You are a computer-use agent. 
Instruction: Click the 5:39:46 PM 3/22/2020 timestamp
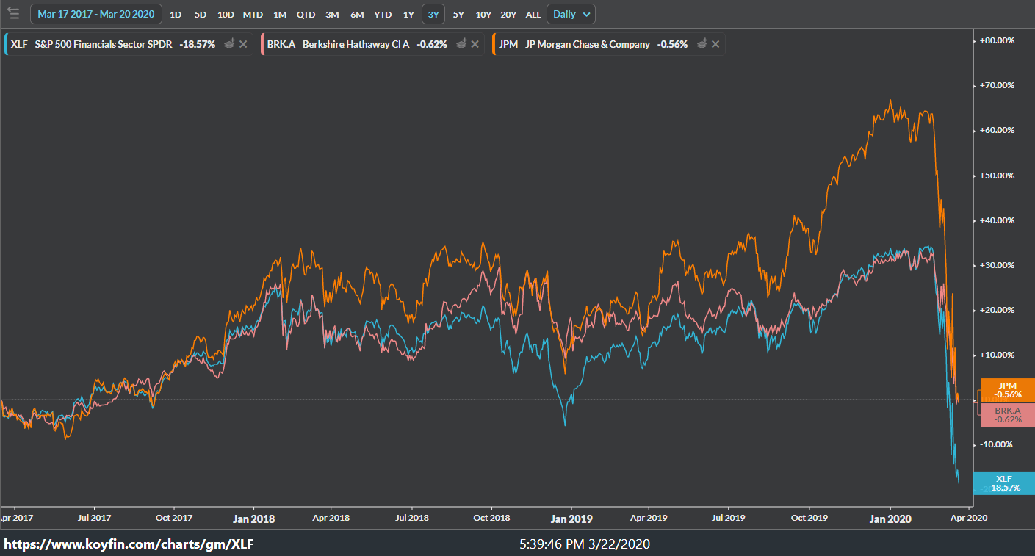click(585, 544)
